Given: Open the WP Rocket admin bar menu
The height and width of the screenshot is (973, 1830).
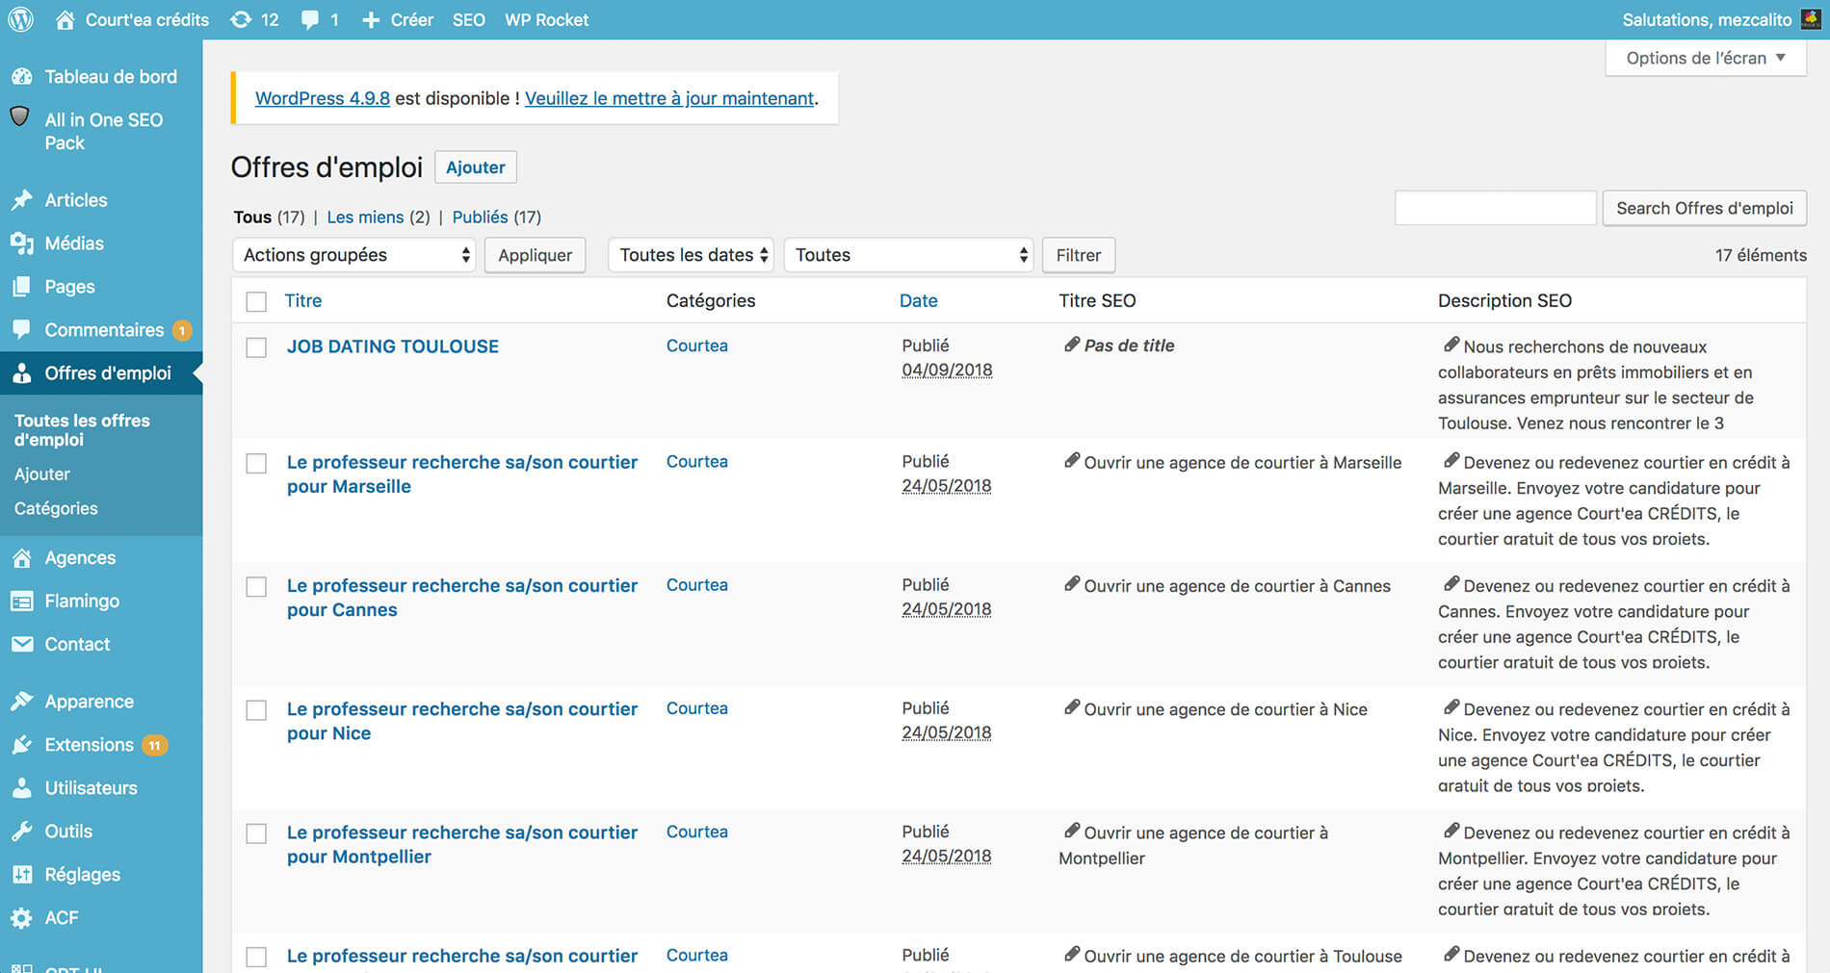Looking at the screenshot, I should pos(546,19).
